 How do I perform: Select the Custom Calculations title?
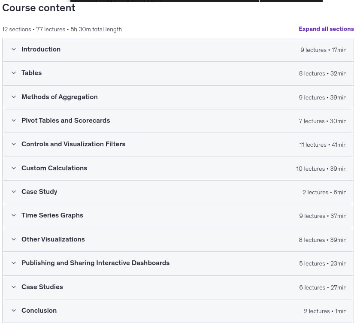54,168
